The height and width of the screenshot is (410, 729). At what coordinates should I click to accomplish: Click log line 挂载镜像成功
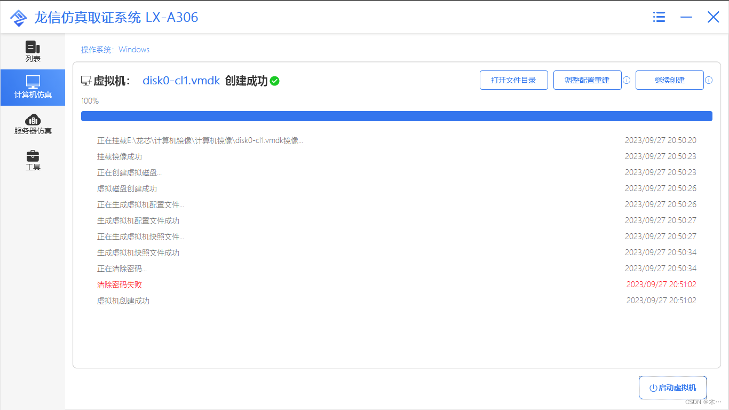click(120, 156)
